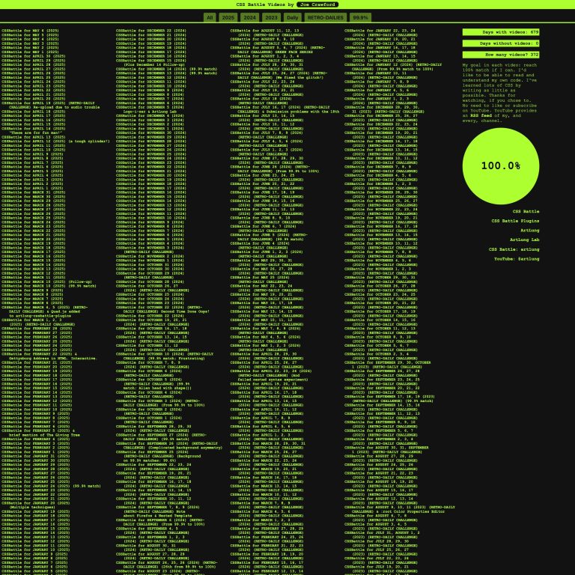Open APRIL 19 (2025) re-upload audio trouble video

[x=51, y=106]
